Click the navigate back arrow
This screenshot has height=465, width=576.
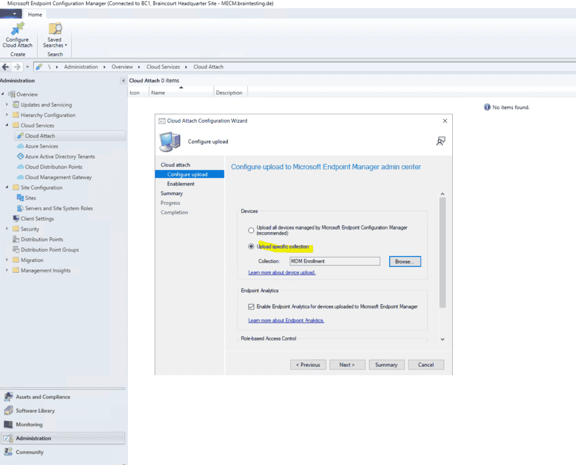click(x=5, y=66)
